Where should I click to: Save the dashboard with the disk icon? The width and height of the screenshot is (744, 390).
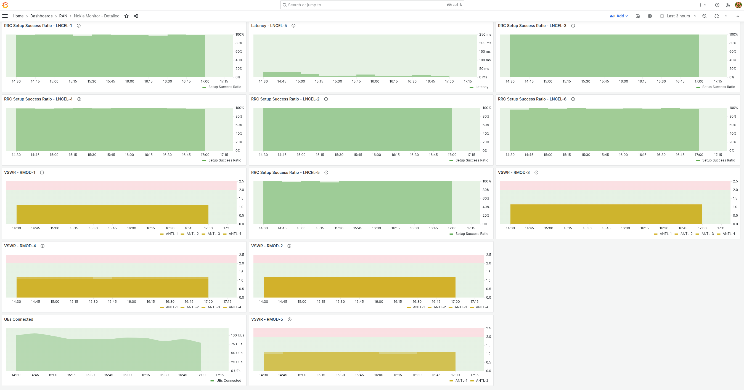coord(637,16)
